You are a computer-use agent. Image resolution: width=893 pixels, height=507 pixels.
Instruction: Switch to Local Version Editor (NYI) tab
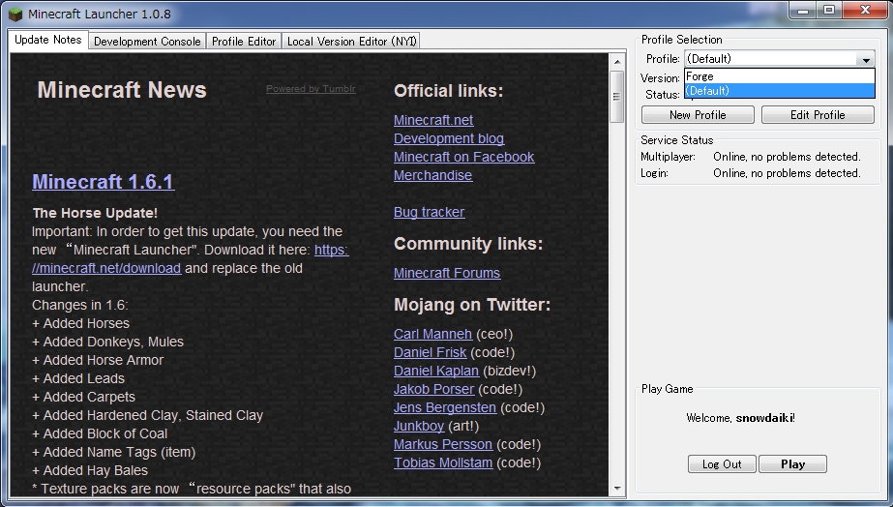351,41
